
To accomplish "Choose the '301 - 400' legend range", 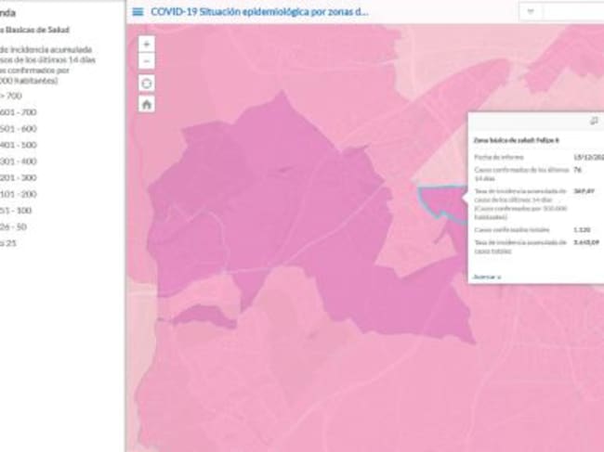I will (19, 161).
